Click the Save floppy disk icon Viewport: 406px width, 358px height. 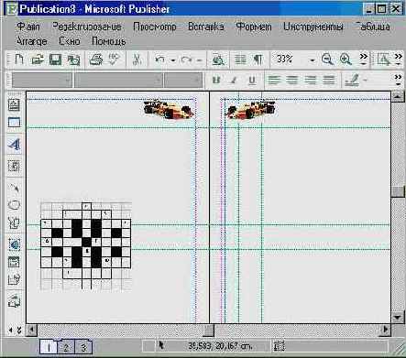point(55,60)
